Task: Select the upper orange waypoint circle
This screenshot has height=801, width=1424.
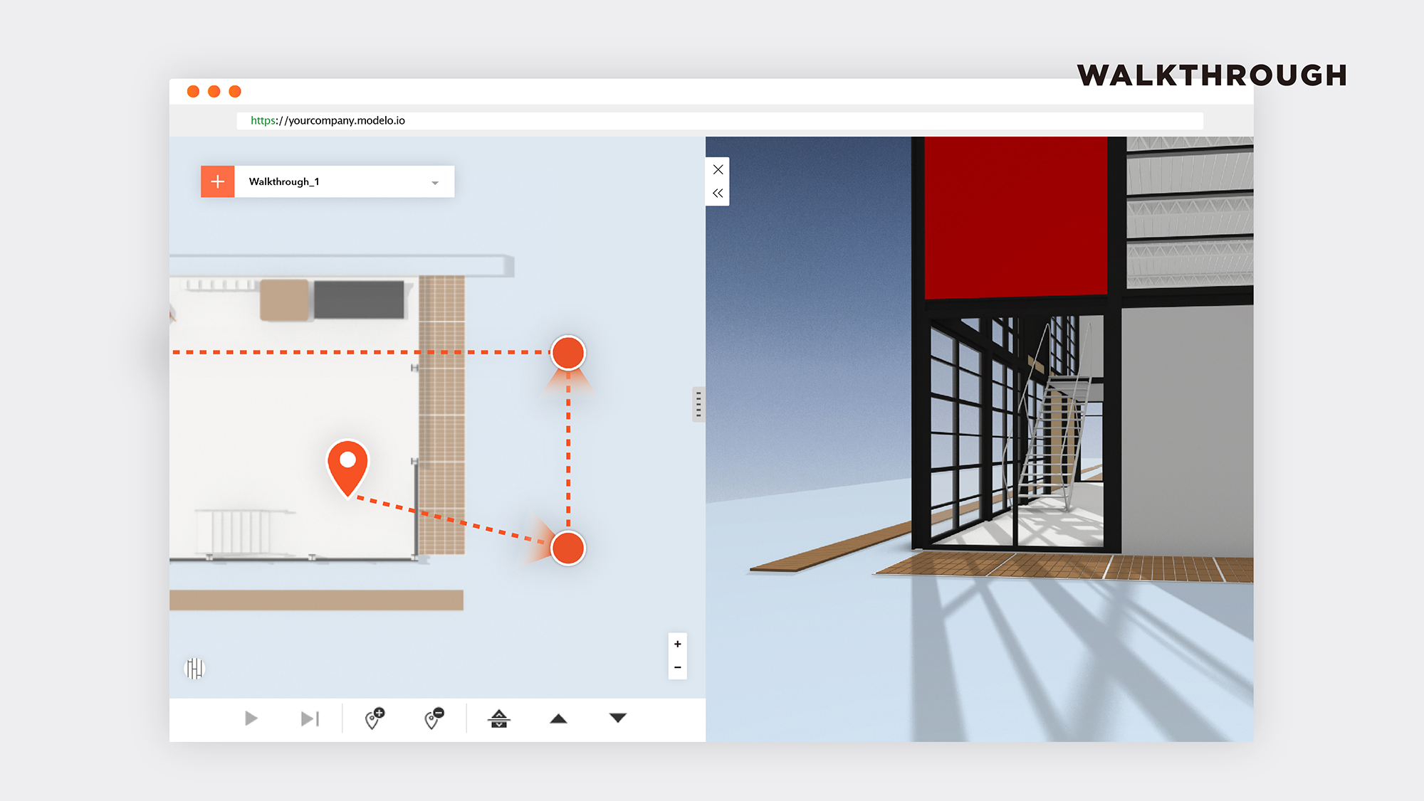Action: click(568, 353)
